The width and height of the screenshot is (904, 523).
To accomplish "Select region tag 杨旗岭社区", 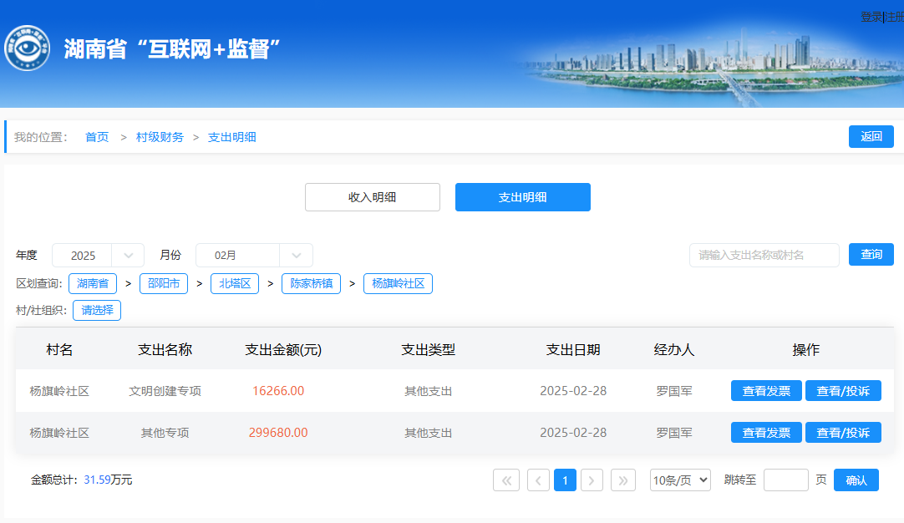I will (x=399, y=284).
